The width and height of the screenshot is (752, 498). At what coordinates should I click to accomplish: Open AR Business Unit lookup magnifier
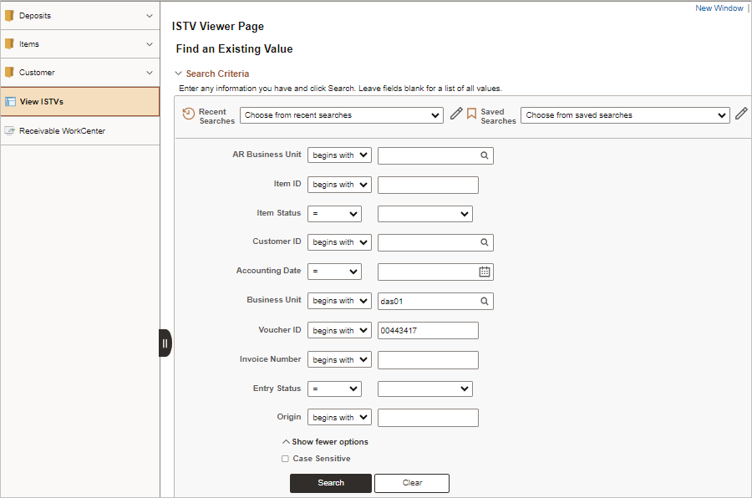[x=485, y=155]
